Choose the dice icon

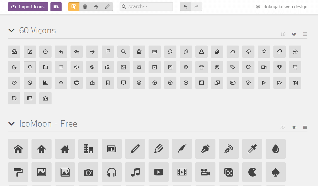[x=229, y=172]
